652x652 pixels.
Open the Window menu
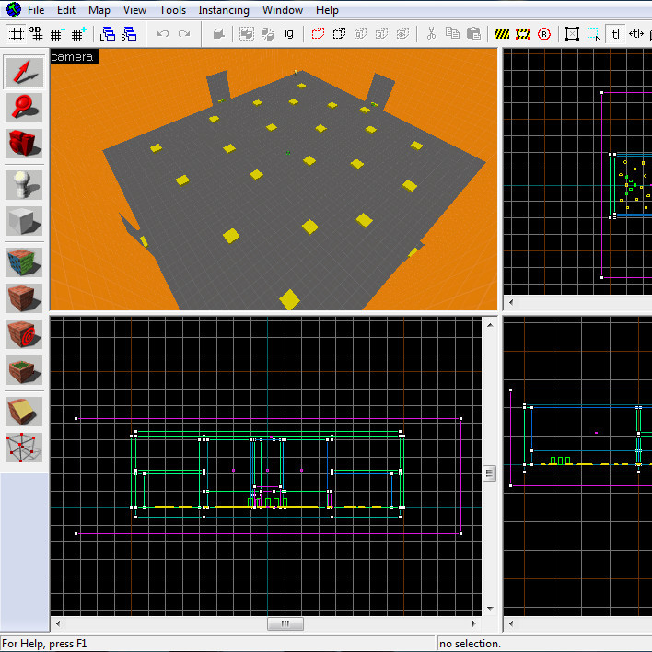coord(283,10)
